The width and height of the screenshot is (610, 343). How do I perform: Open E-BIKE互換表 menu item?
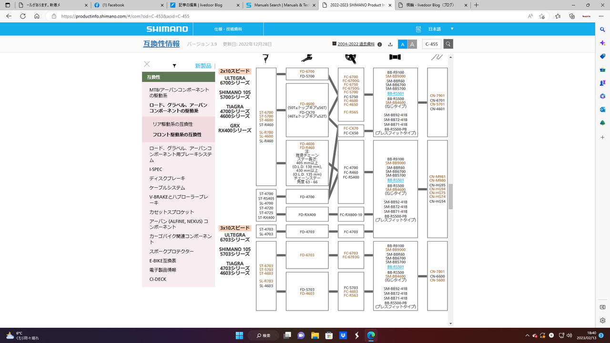[163, 261]
